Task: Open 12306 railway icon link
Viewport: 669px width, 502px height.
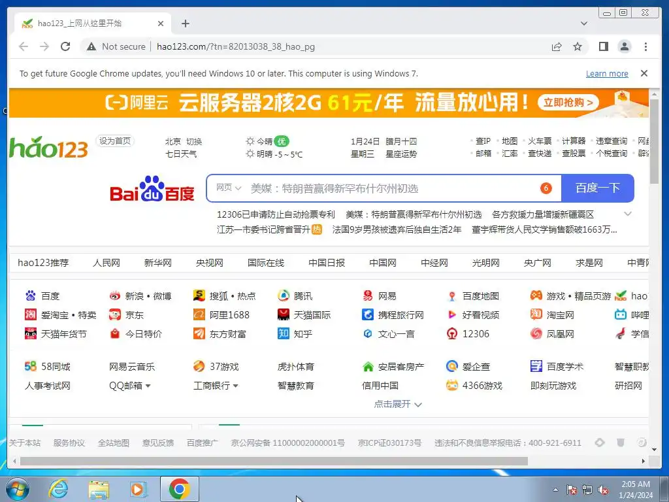Action: pyautogui.click(x=452, y=333)
